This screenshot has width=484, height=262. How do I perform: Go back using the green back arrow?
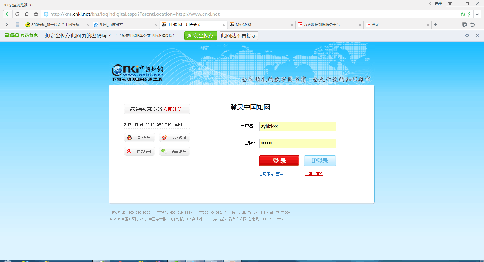click(8, 14)
